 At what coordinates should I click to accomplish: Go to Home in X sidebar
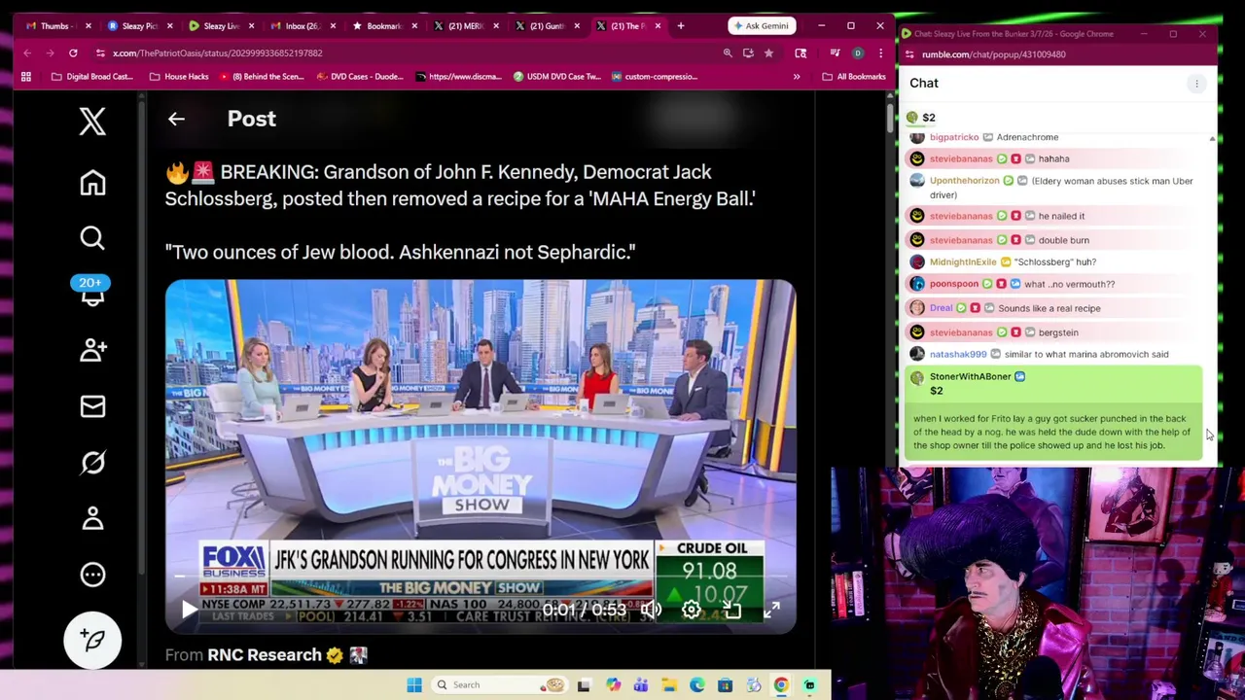92,183
